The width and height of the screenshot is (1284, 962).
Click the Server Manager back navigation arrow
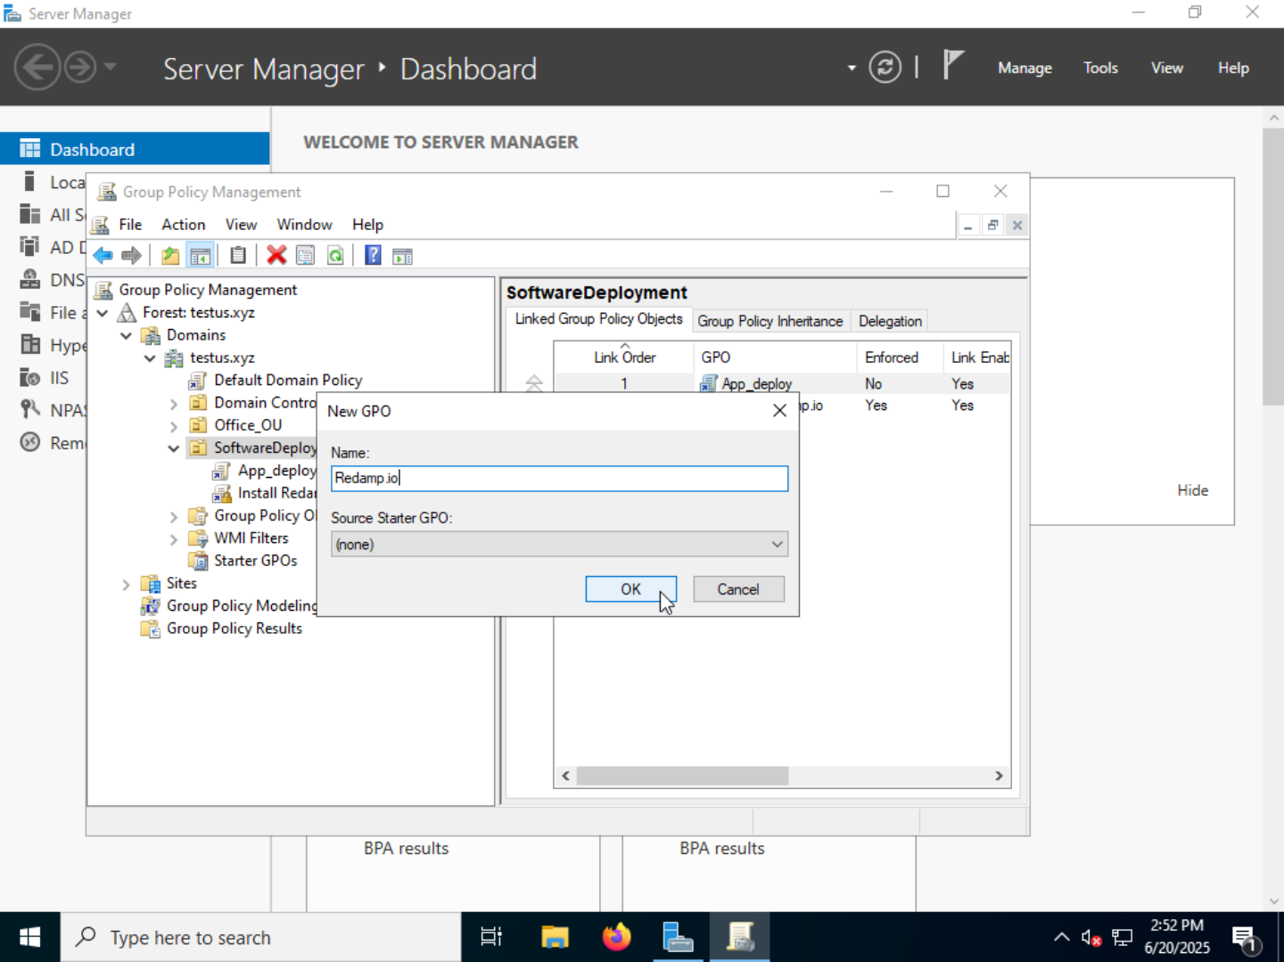37,68
